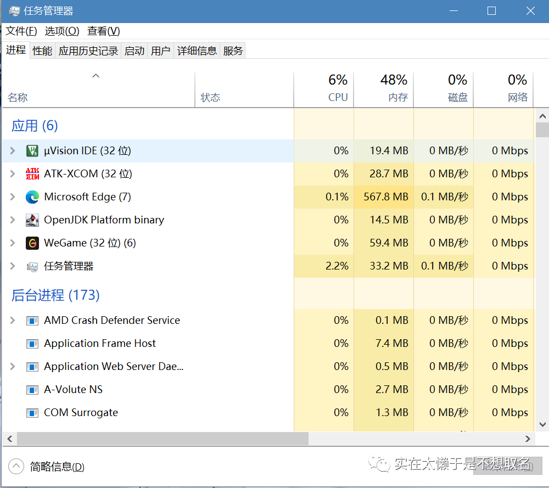Click the ATK-XCOM app icon
This screenshot has width=549, height=488.
click(32, 174)
